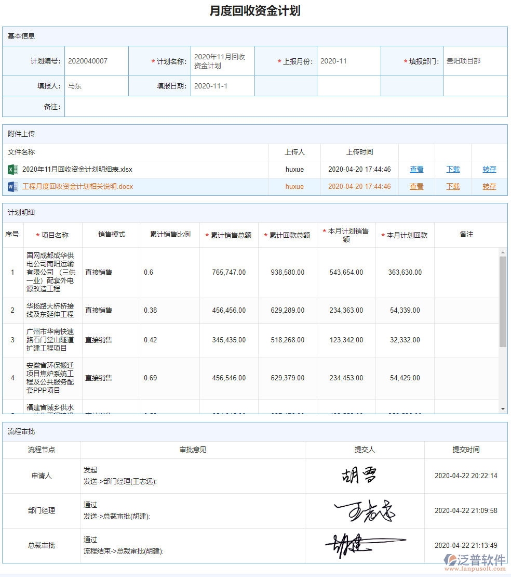
Task: Open 查看 for the docx attachment
Action: 416,186
